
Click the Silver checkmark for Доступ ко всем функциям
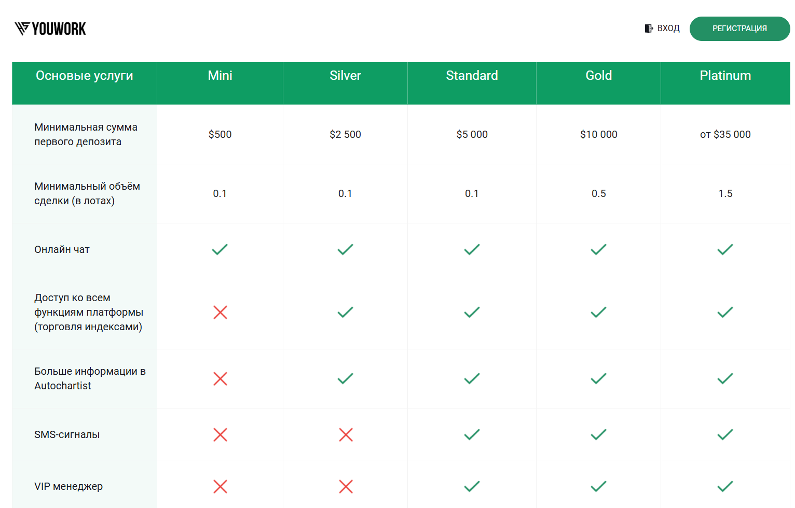pos(345,312)
